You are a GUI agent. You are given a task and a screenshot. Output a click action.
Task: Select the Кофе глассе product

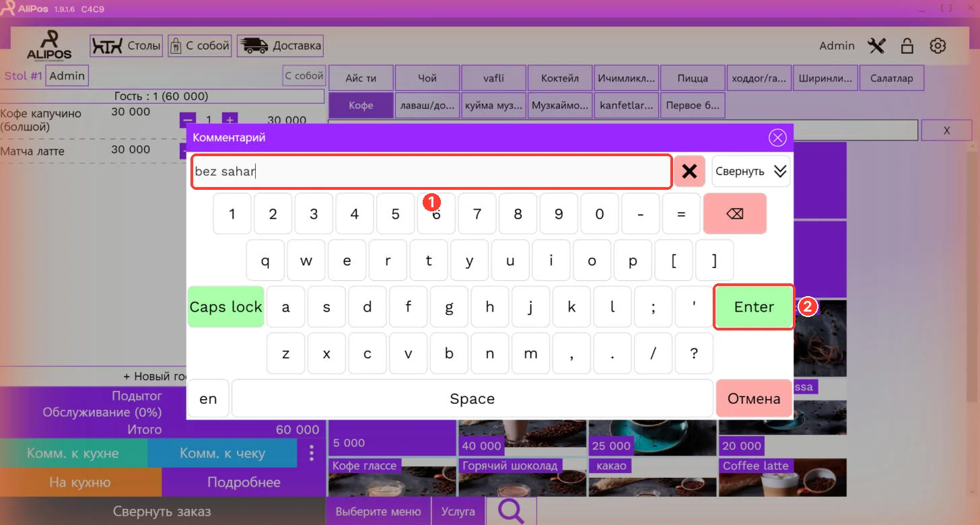point(392,478)
